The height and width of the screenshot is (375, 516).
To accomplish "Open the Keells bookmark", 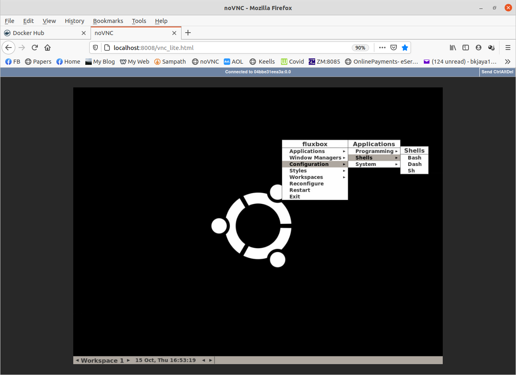I will 262,62.
